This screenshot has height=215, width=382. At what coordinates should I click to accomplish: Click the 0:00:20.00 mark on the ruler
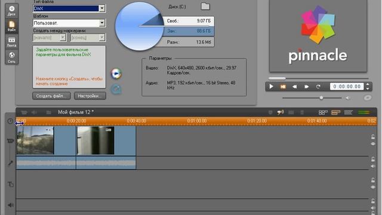point(76,121)
